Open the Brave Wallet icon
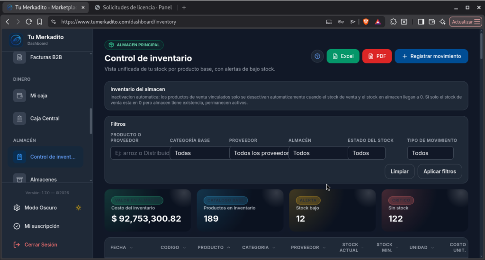Image resolution: width=485 pixels, height=260 pixels. (x=432, y=22)
